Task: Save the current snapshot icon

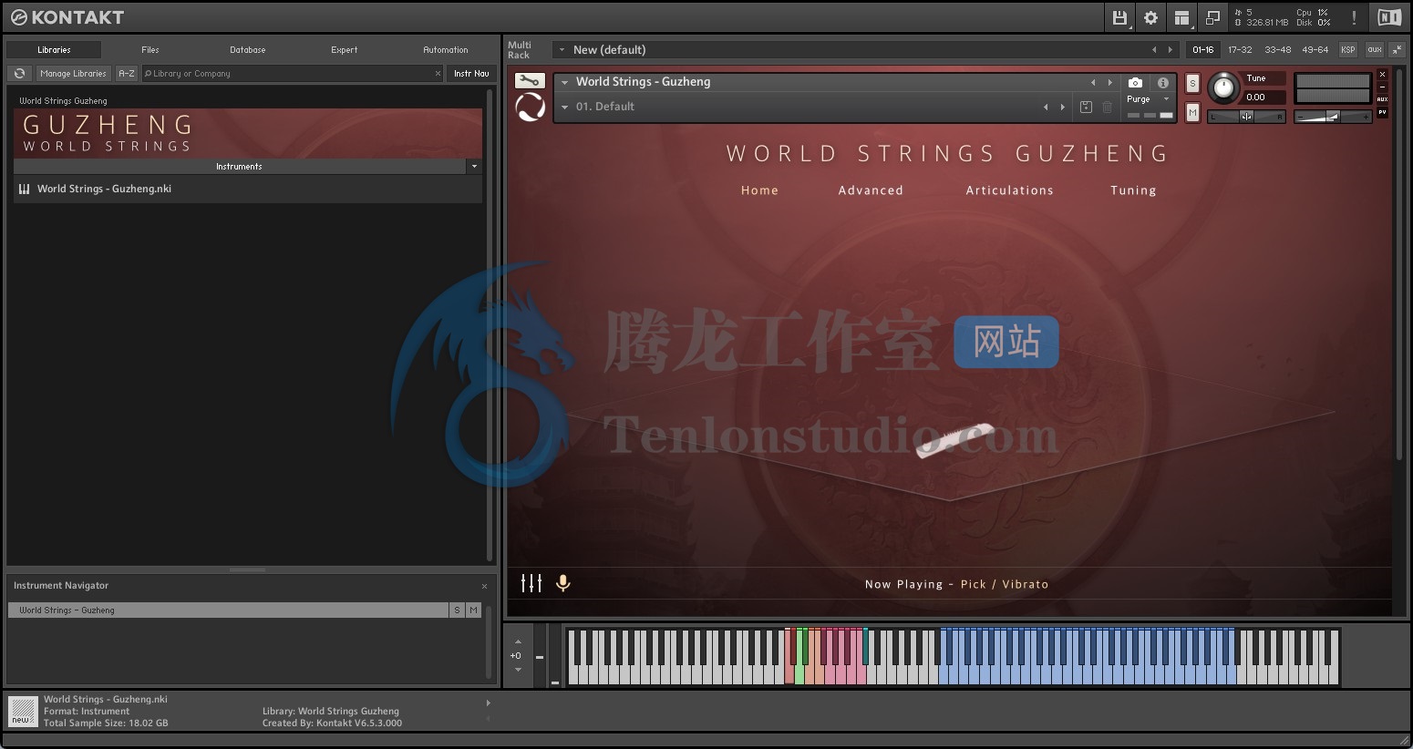Action: pos(1086,107)
